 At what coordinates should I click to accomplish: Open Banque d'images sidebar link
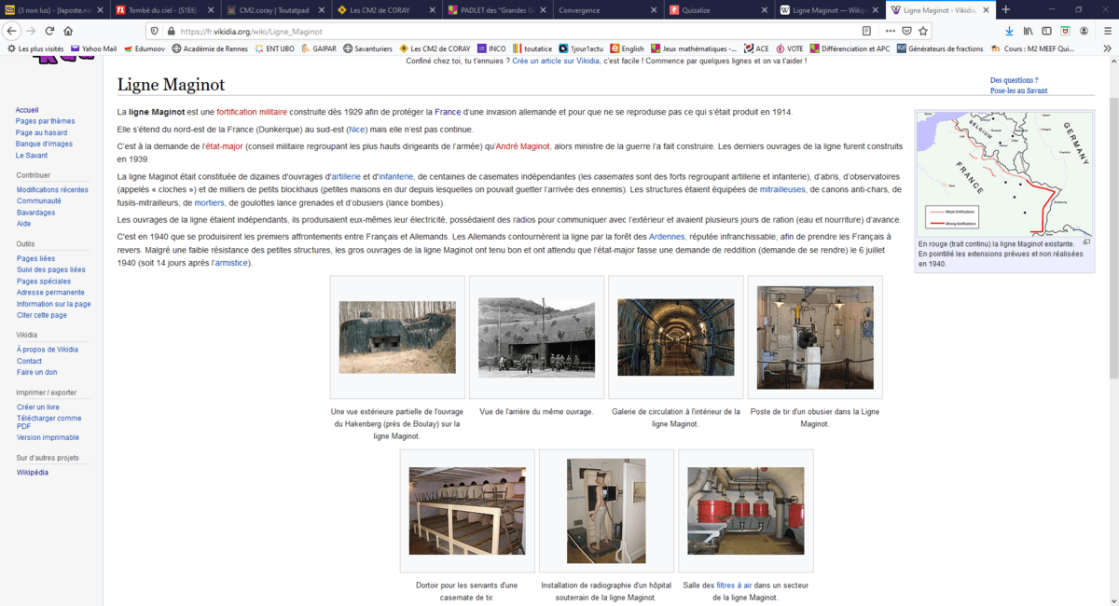coord(44,144)
